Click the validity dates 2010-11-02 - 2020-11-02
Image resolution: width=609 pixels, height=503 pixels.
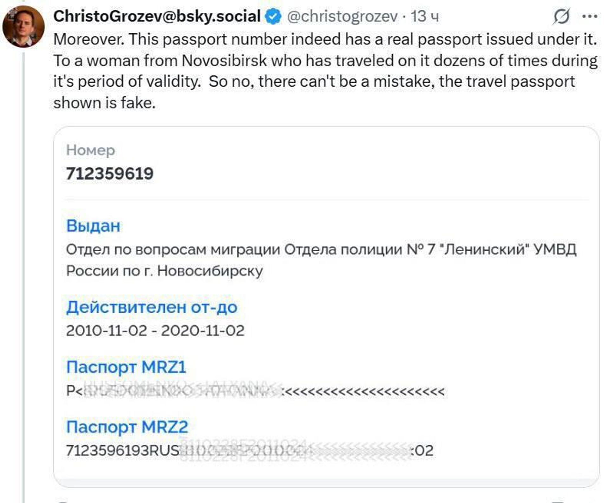155,330
